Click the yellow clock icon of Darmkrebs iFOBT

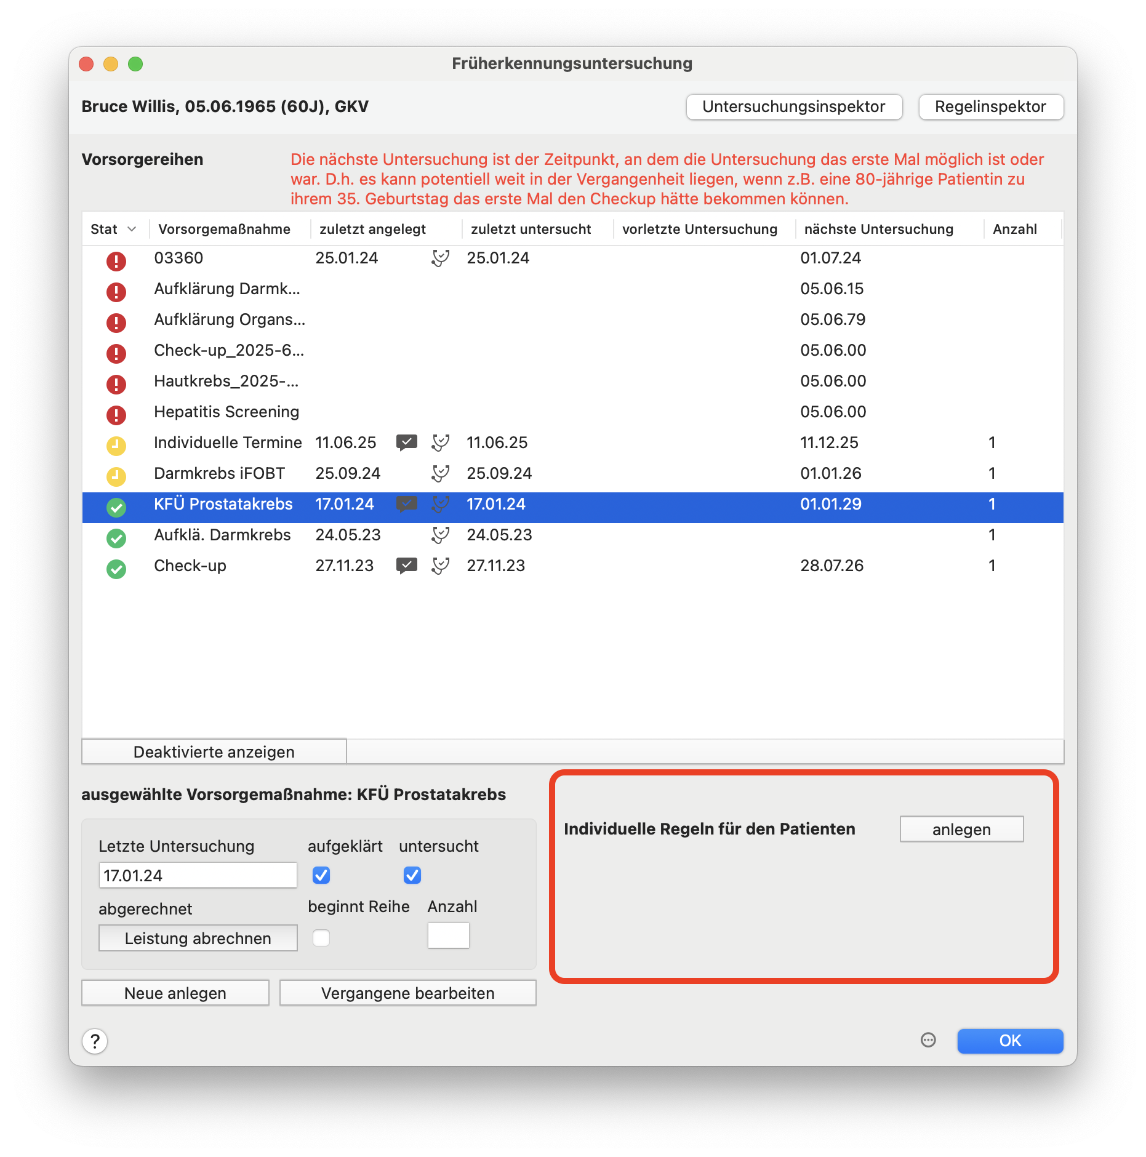point(116,476)
